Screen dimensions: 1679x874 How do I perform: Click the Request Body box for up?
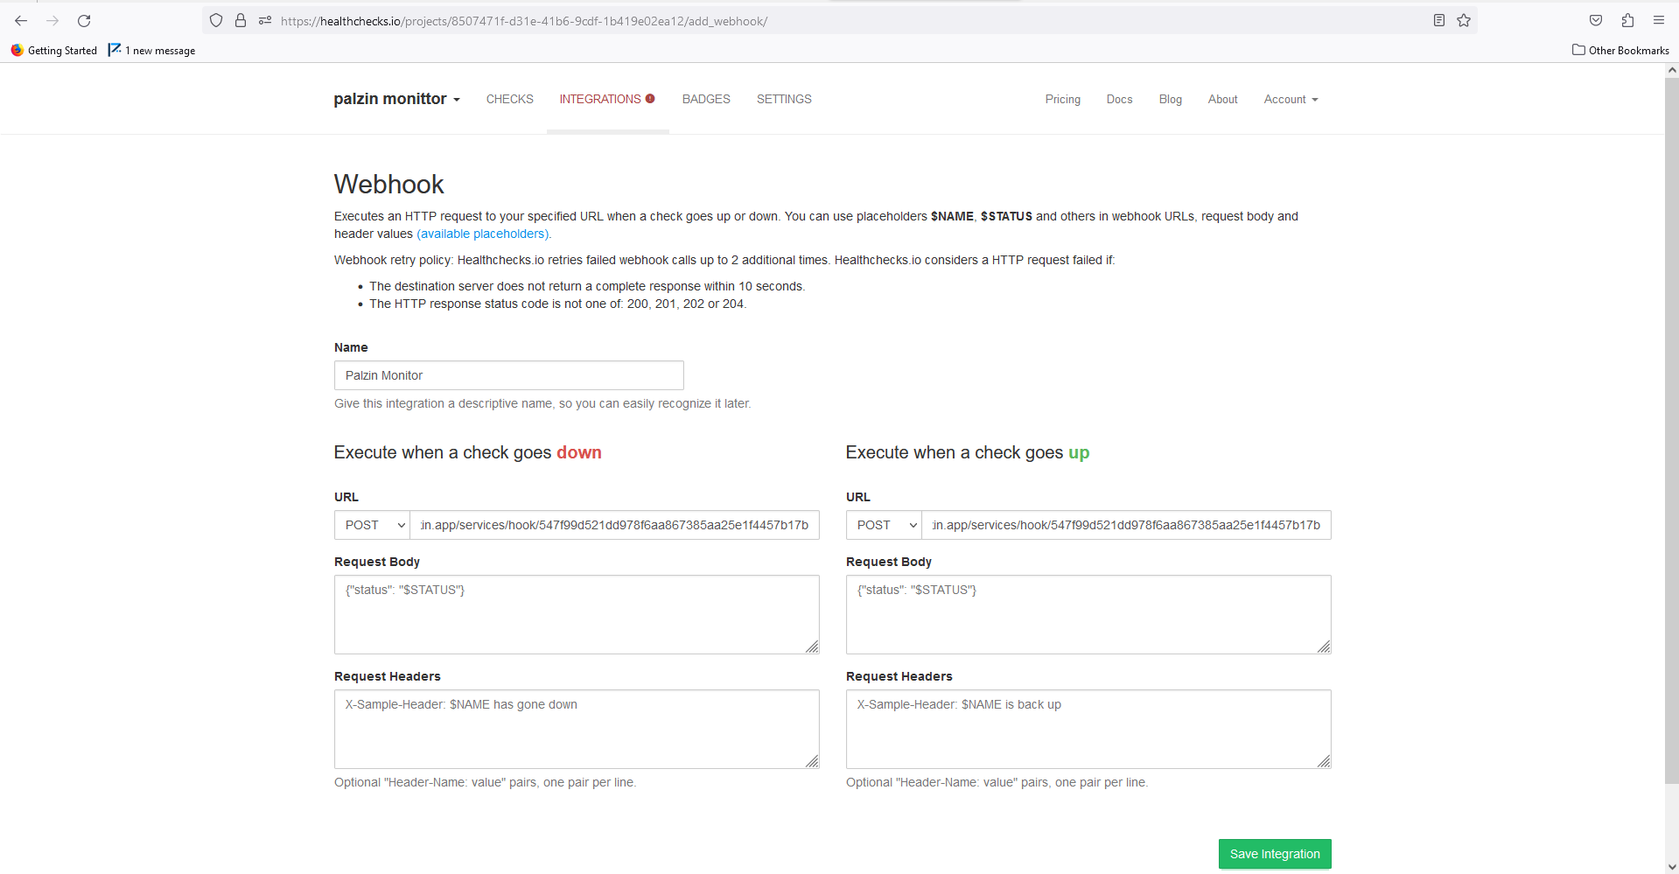pos(1088,614)
